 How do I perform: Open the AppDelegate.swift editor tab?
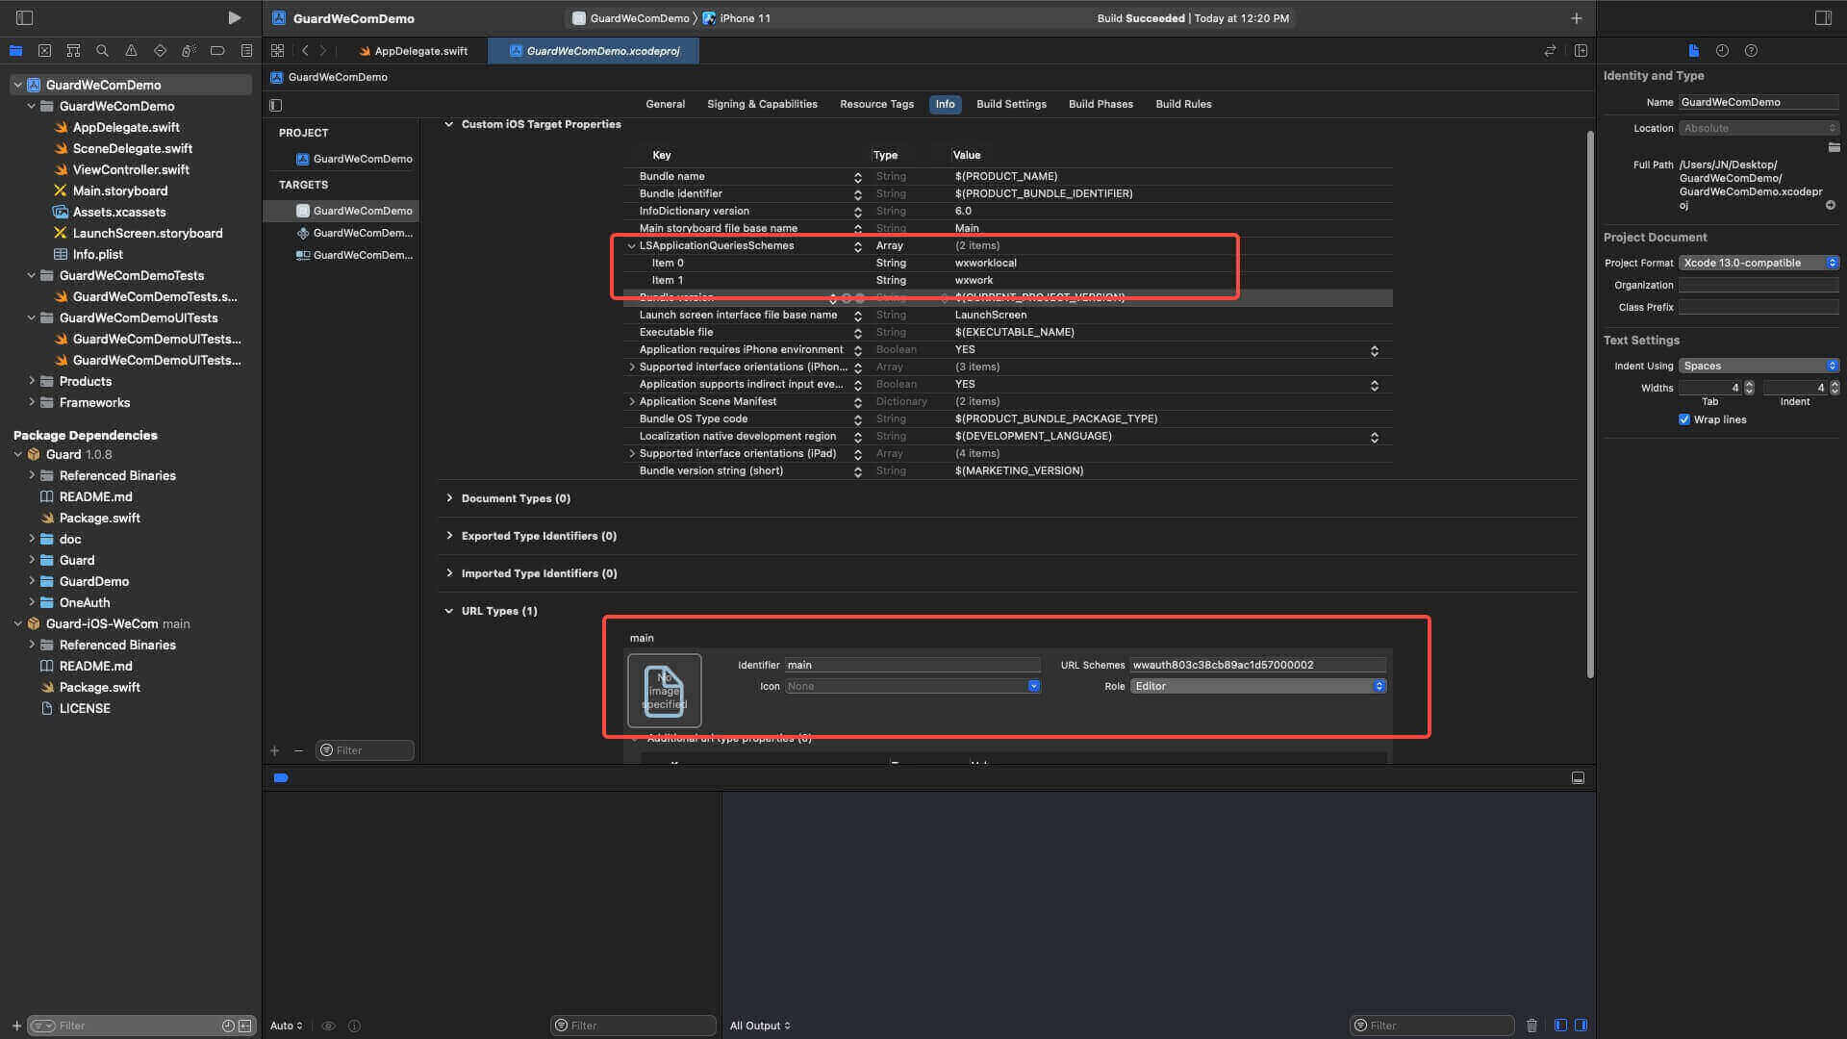click(420, 51)
